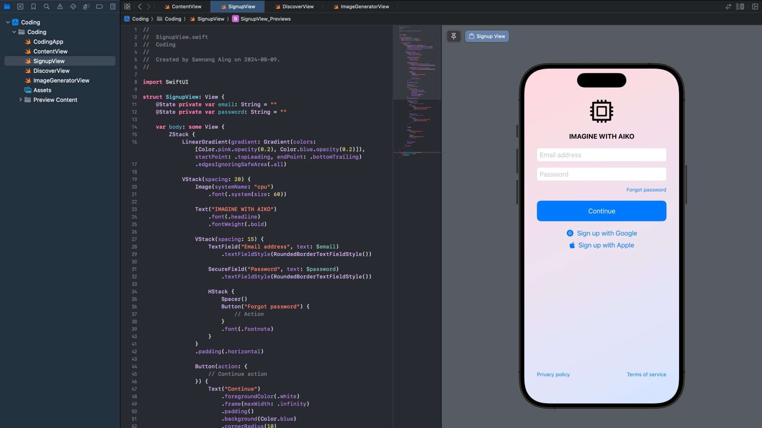Open the Bookmark navigator
Screen dimensions: 762x428
[x=33, y=6]
